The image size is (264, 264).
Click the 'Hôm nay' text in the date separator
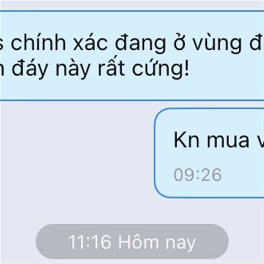coord(157,242)
